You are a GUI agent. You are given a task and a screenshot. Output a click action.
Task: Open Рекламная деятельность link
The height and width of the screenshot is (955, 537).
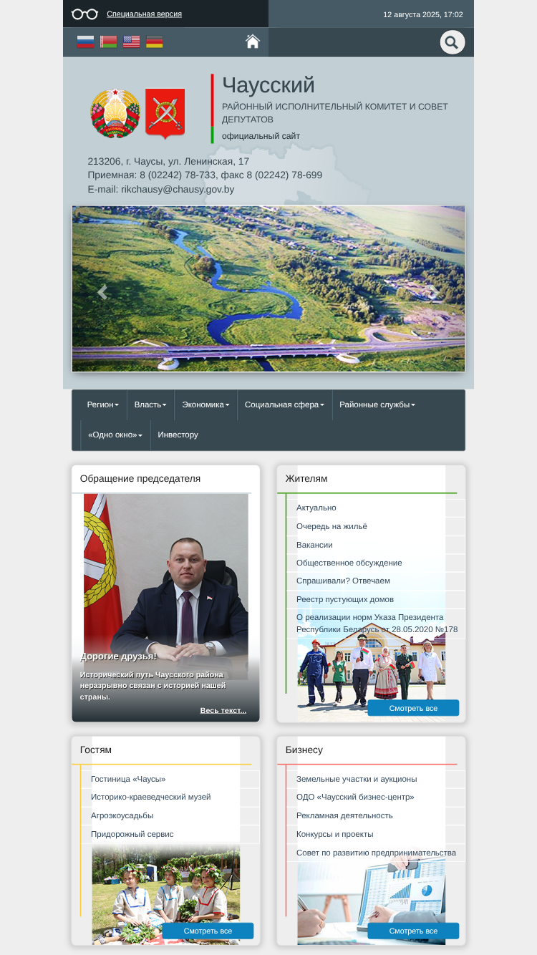344,815
